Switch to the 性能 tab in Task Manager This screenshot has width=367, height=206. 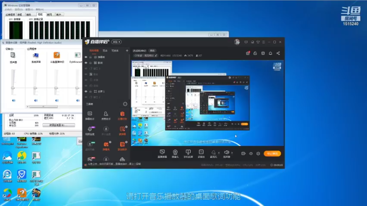[40, 15]
